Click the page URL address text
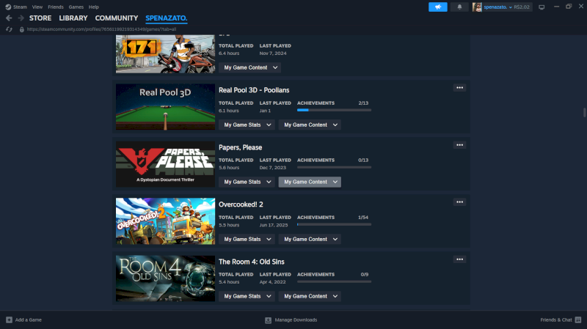The width and height of the screenshot is (587, 329). click(x=101, y=29)
